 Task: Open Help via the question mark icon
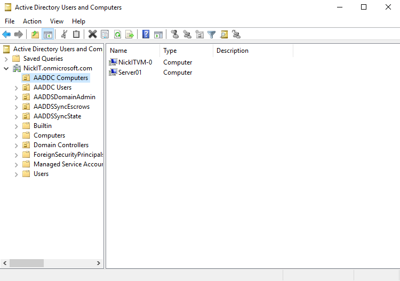pyautogui.click(x=146, y=34)
